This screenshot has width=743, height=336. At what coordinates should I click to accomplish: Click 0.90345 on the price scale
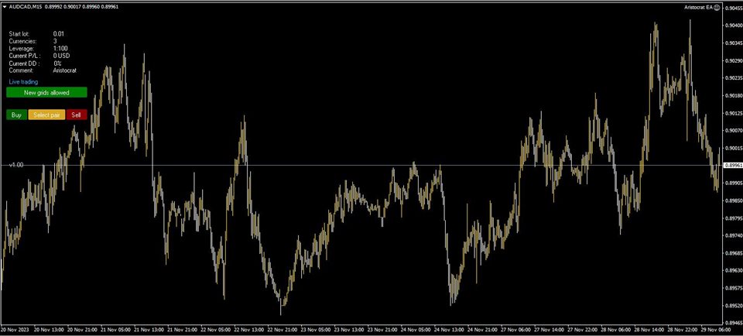click(733, 43)
